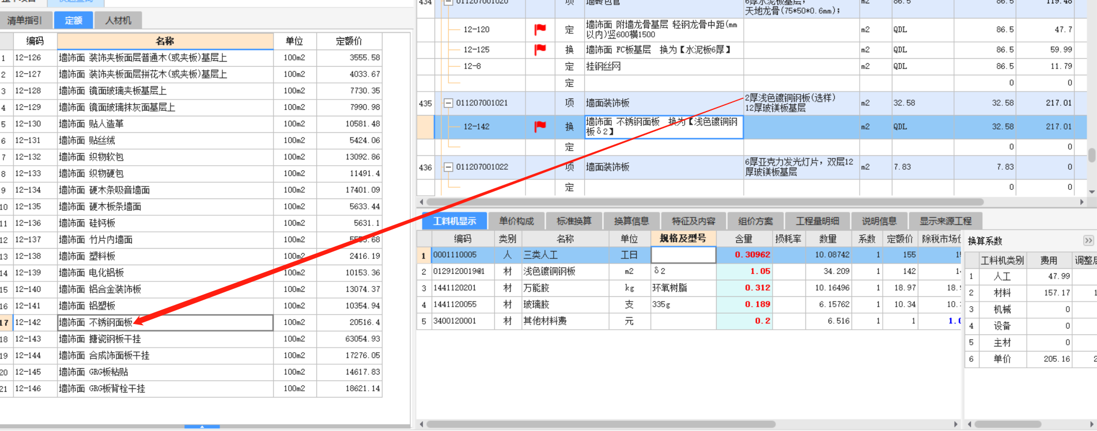This screenshot has width=1097, height=431.
Task: Collapse item 011207001021 tree node
Action: point(448,103)
